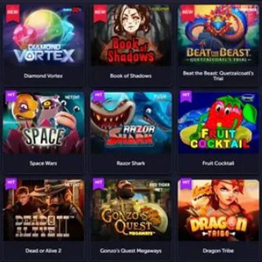Launch Gonzo's Quest Megaways thumbnail
This screenshot has height=262, width=262.
(131, 210)
